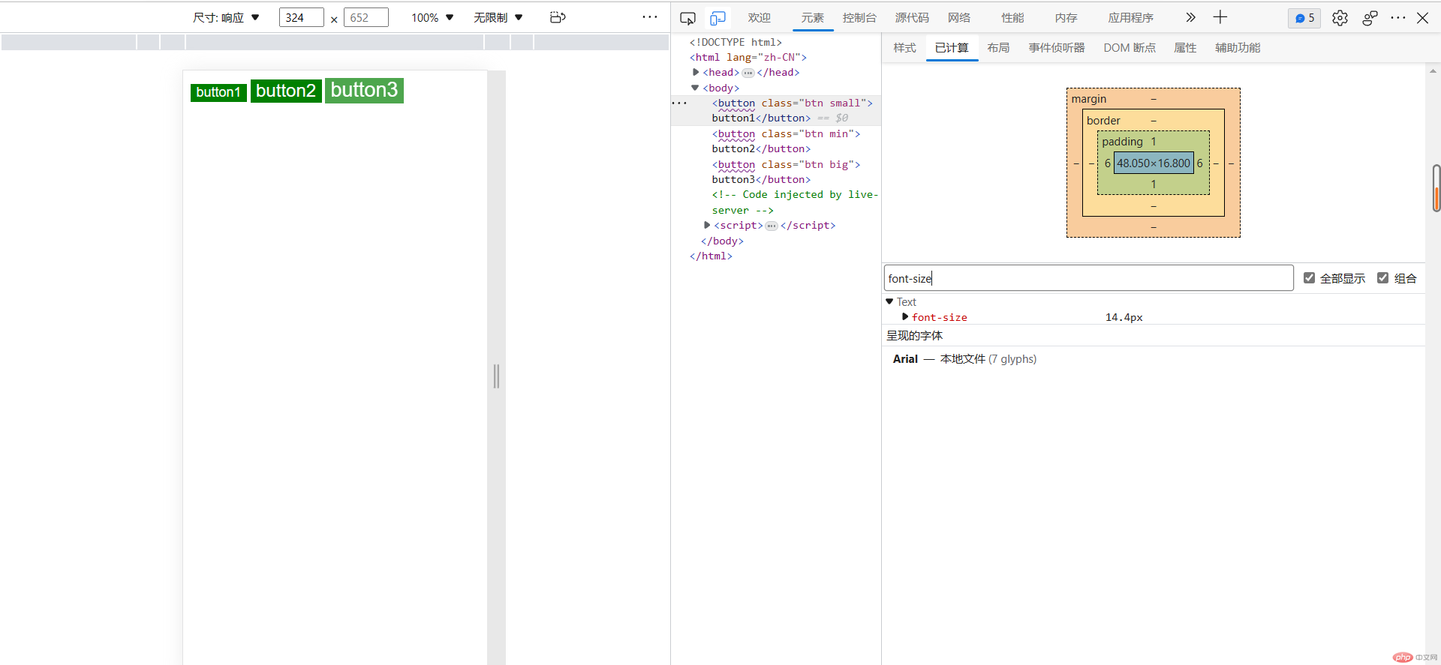
Task: Click the viewport height field 652
Action: pos(366,17)
